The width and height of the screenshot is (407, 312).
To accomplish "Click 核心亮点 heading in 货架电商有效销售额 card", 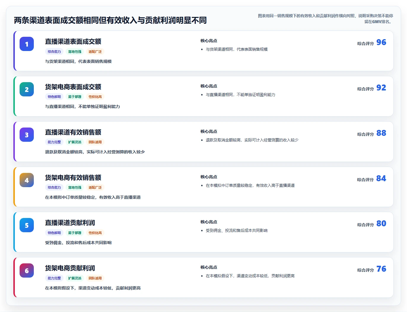I will pos(209,177).
